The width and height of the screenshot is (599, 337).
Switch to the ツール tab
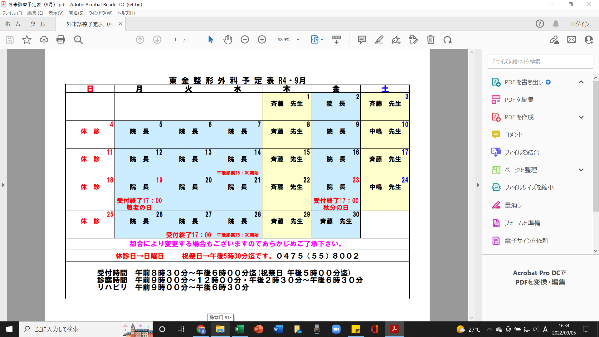pos(38,24)
